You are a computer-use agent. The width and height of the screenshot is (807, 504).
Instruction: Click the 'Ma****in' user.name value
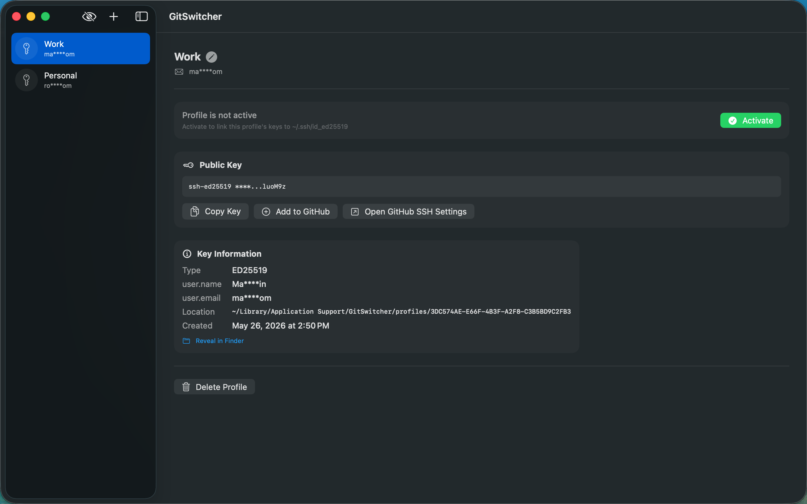249,284
